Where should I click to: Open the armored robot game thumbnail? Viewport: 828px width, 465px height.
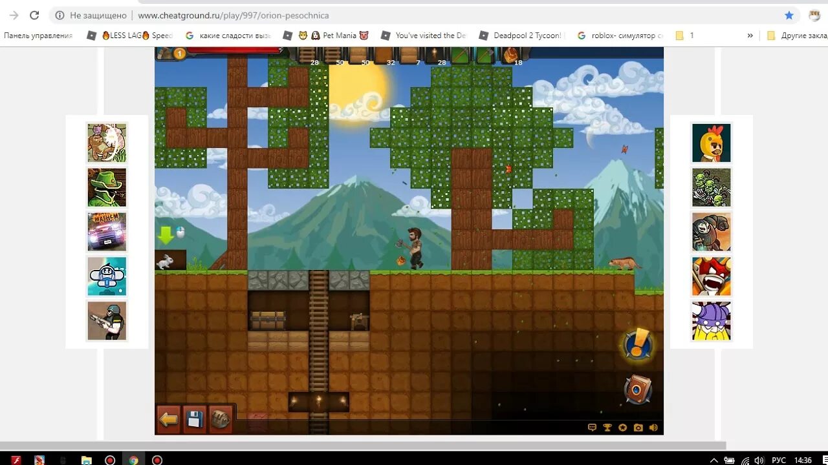[x=712, y=232]
